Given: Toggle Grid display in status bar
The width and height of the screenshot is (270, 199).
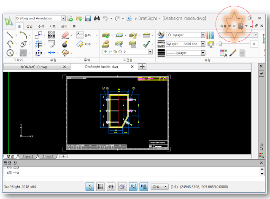Looking at the screenshot, I should (101, 186).
